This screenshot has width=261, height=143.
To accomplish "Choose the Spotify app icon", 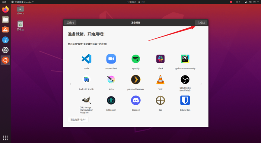I will coord(136,59).
